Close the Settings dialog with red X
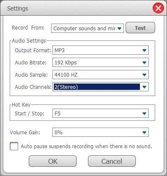Screen dimensions: 167x176 [158, 8]
